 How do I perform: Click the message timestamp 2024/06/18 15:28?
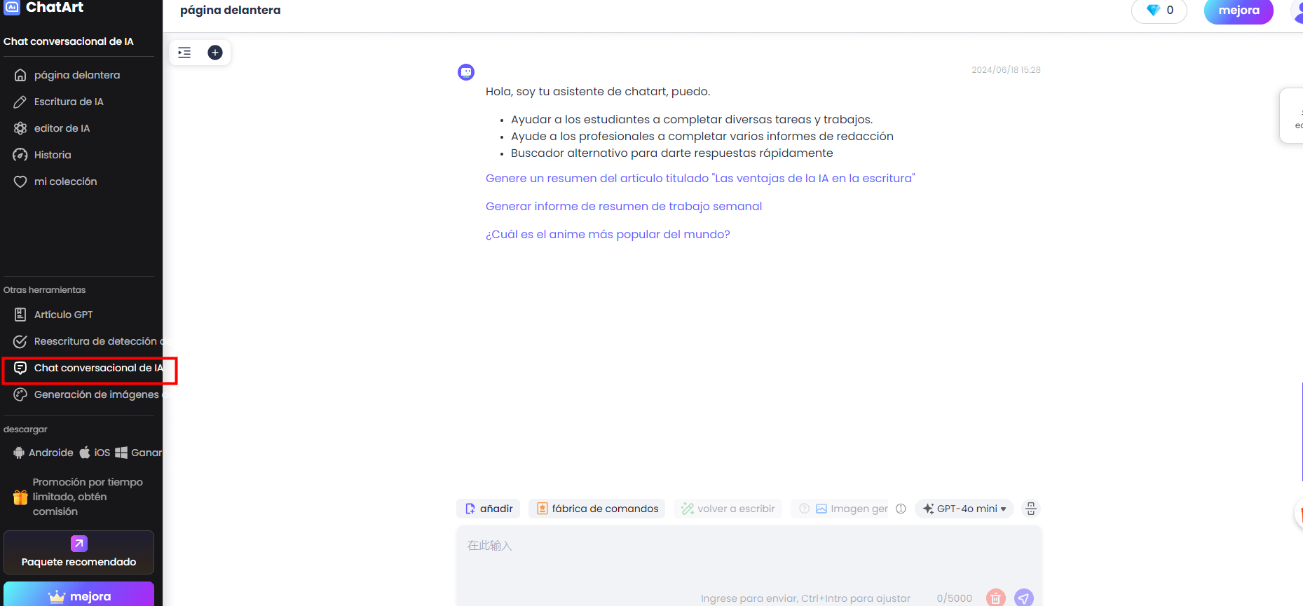point(1006,70)
